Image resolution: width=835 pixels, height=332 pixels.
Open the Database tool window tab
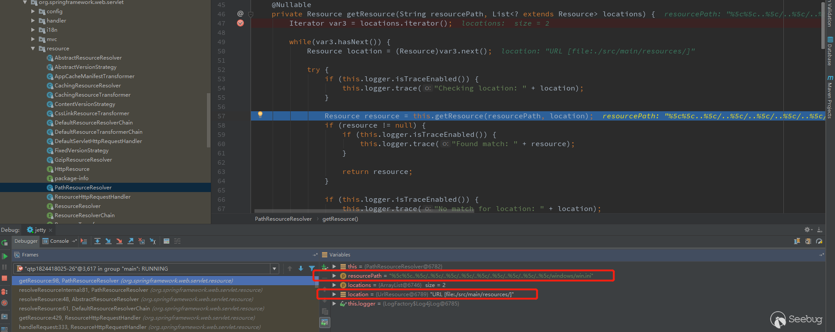[830, 51]
